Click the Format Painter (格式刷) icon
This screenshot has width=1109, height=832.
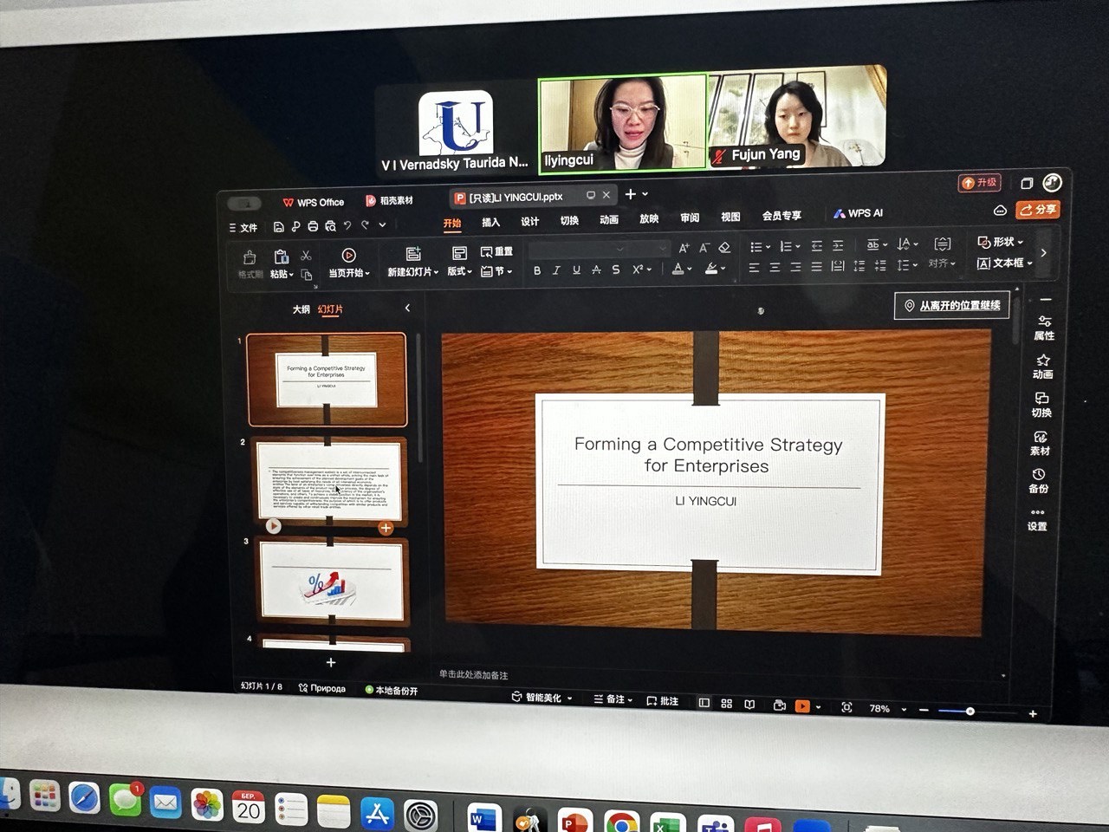tap(250, 257)
